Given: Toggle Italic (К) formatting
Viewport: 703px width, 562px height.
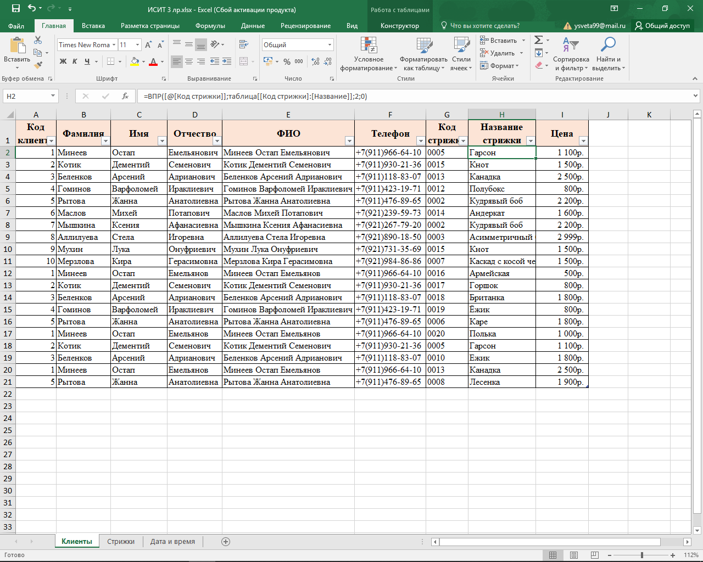Looking at the screenshot, I should 75,61.
